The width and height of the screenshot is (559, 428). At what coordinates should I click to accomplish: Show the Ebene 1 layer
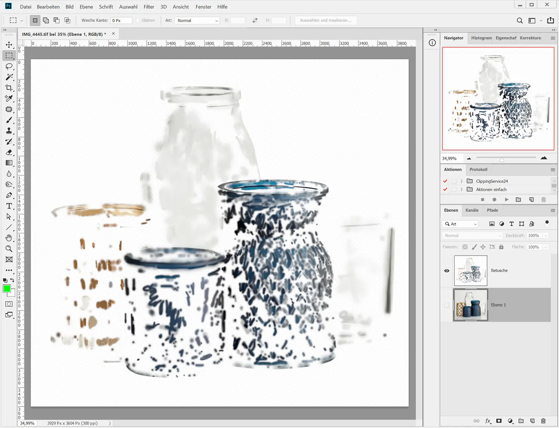(x=446, y=305)
